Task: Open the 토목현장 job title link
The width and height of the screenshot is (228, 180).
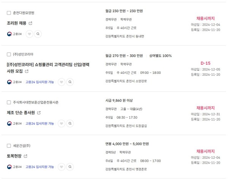Action: (14, 156)
